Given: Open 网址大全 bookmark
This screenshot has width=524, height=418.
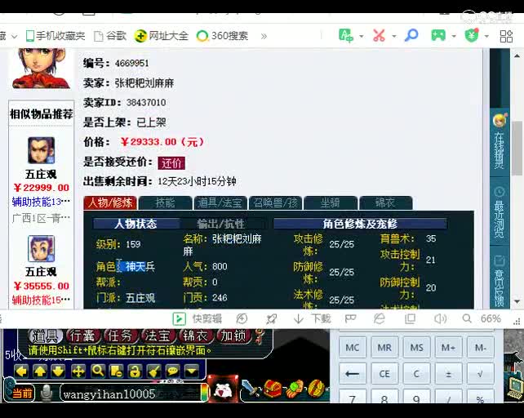Looking at the screenshot, I should tap(161, 36).
